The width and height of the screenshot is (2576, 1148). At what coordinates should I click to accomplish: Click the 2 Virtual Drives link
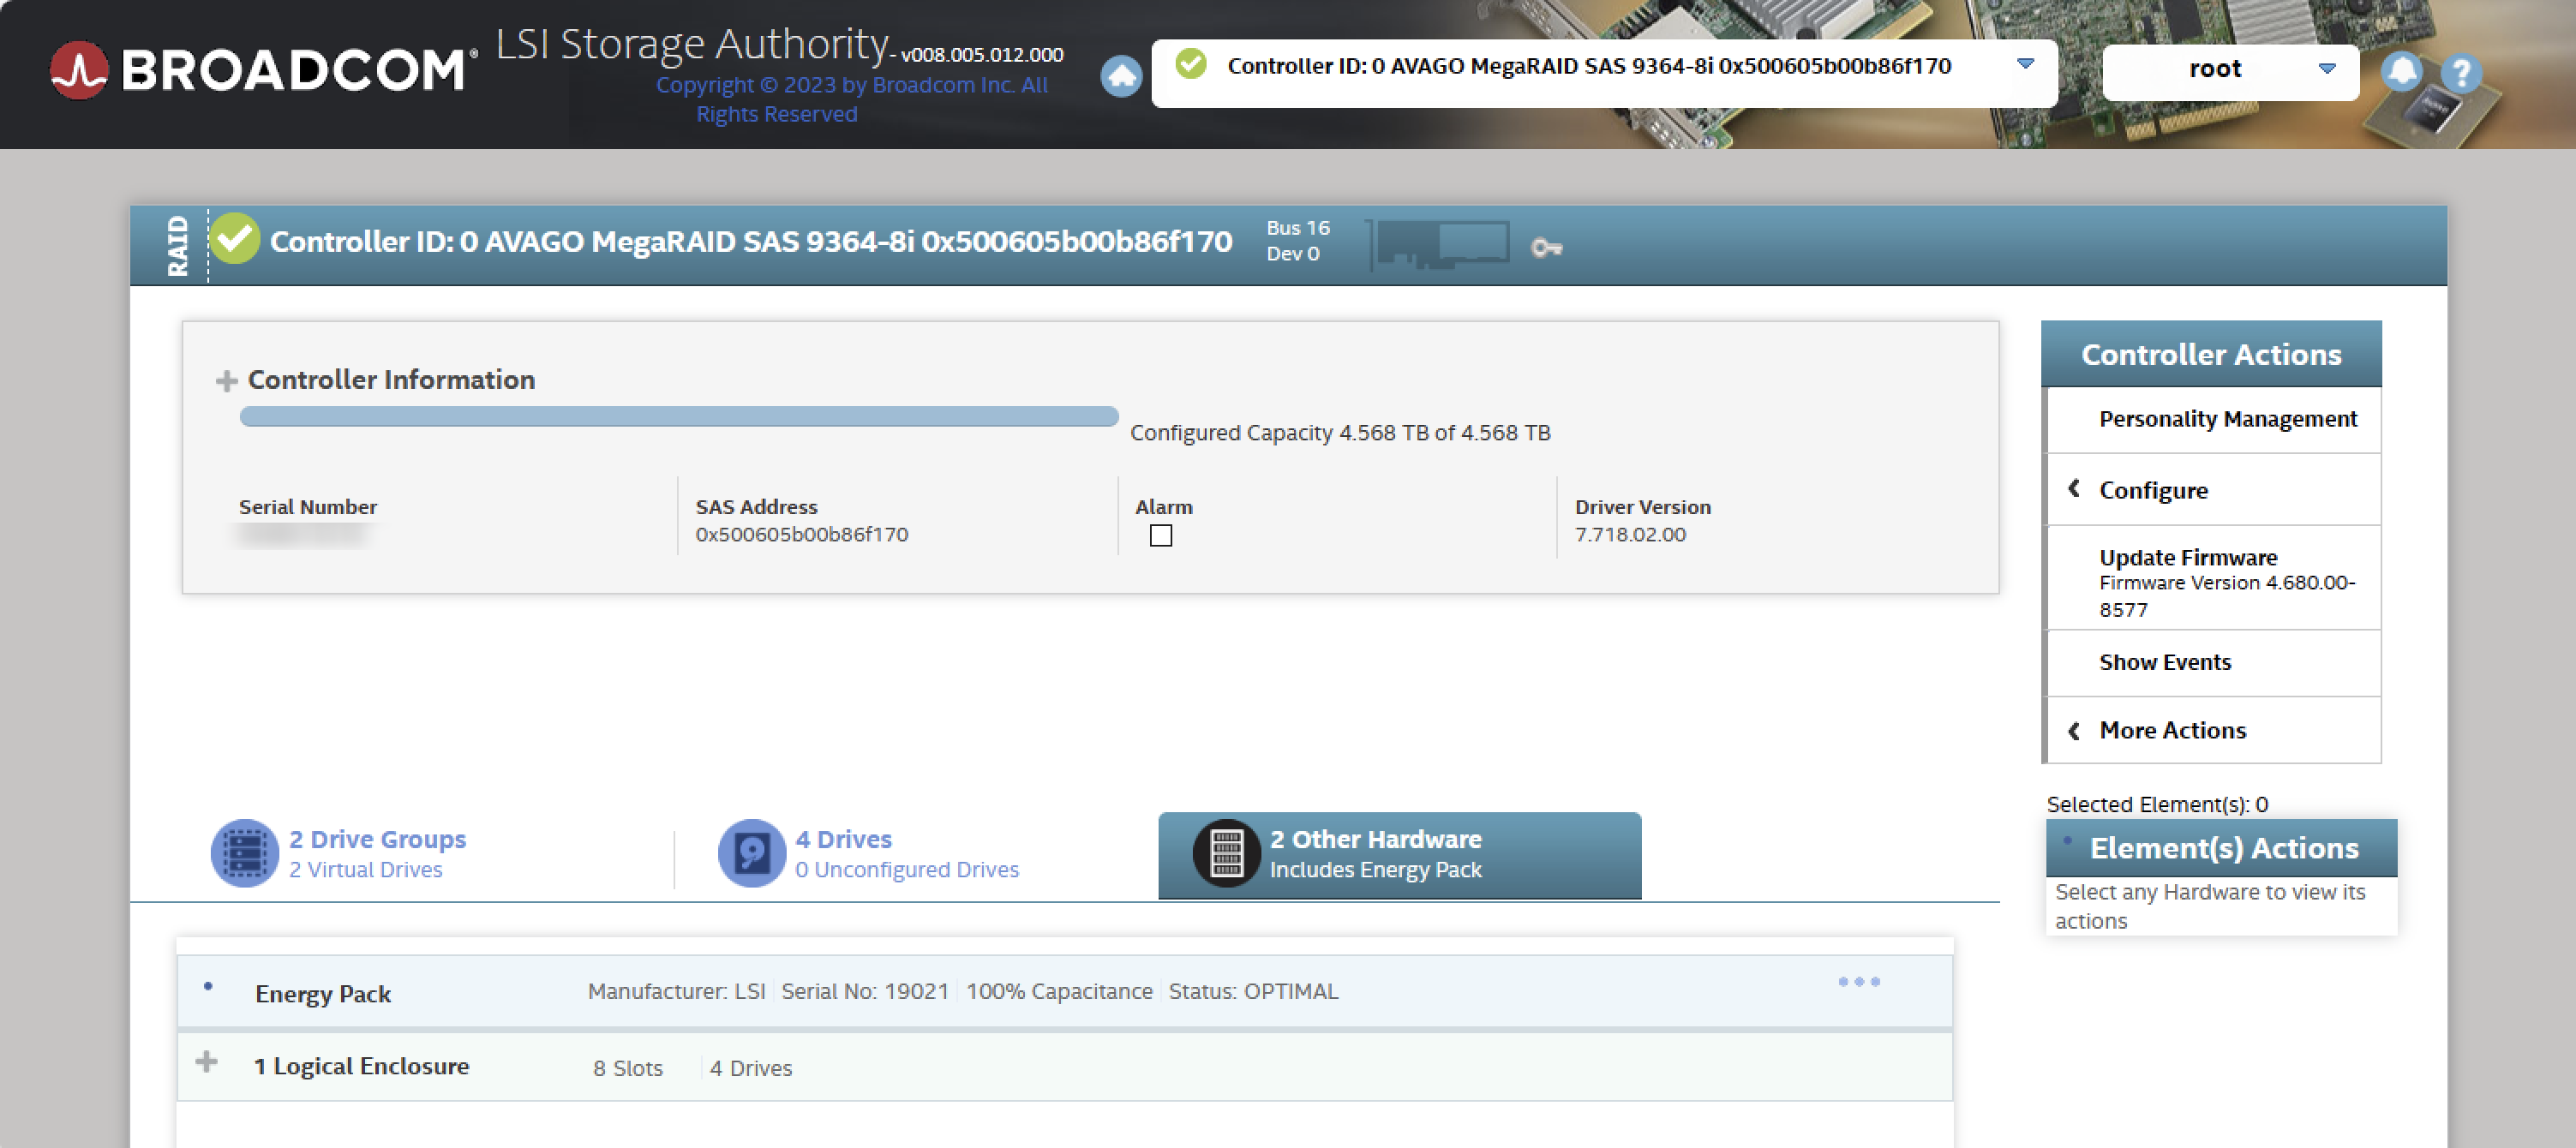pyautogui.click(x=365, y=869)
